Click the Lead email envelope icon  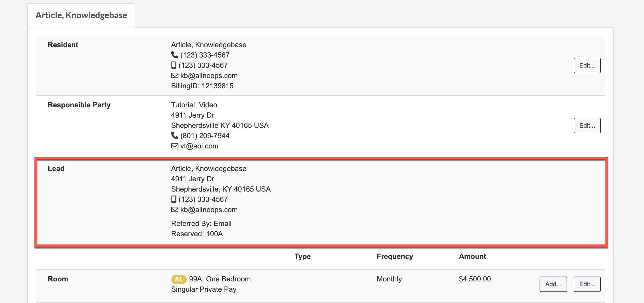click(175, 210)
